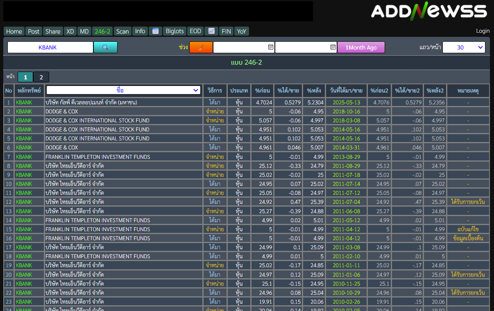Click the ข้อมูลเบื้องต้น remark in row 16
The height and width of the screenshot is (311, 494).
pos(468,238)
